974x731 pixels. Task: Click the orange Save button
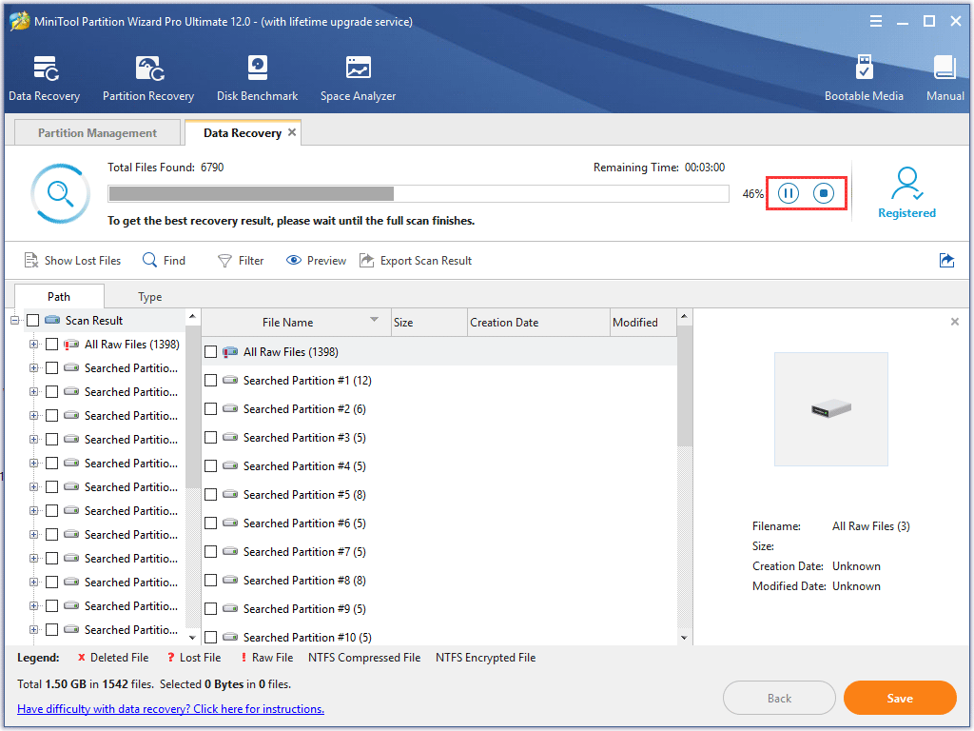click(899, 698)
